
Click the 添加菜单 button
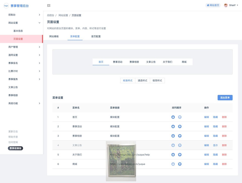point(225,97)
